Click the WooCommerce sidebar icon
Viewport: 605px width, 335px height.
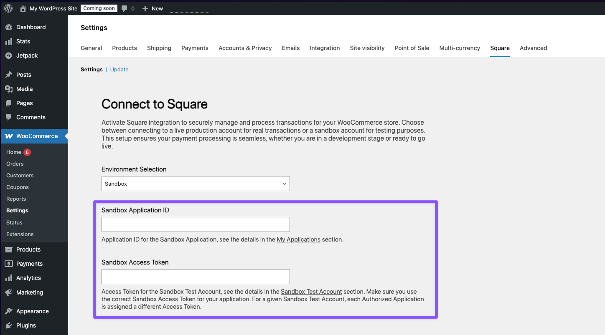click(9, 136)
